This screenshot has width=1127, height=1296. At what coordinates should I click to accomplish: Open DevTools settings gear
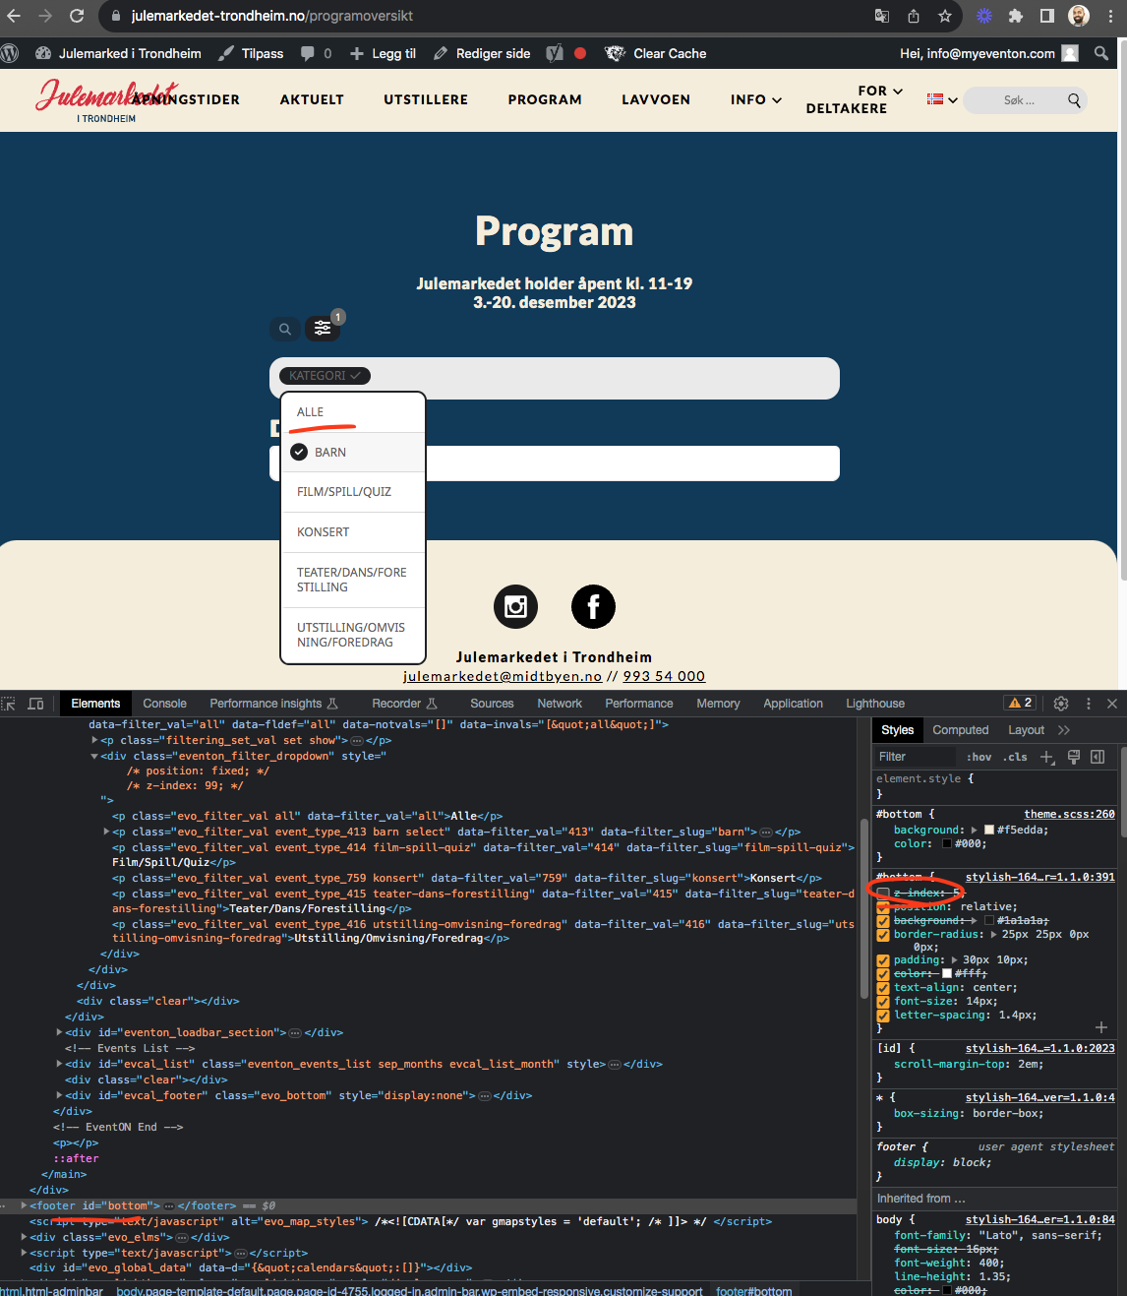1061,704
